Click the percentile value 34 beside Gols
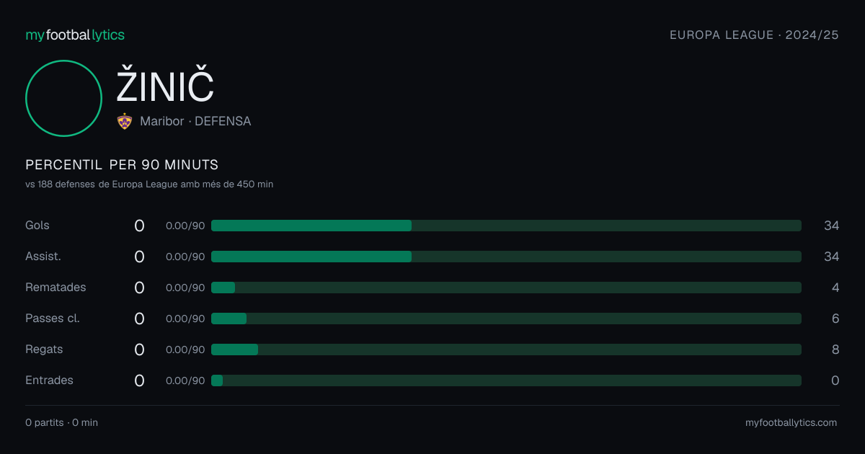 tap(832, 226)
